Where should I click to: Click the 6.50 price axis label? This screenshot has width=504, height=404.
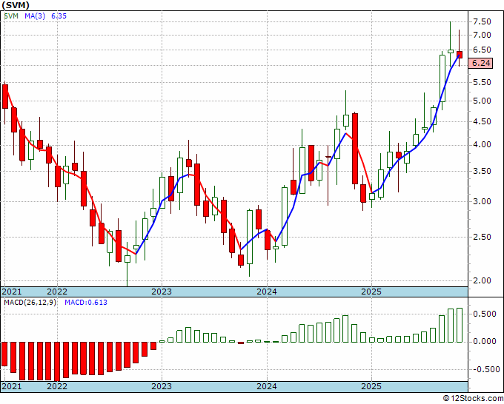point(482,50)
